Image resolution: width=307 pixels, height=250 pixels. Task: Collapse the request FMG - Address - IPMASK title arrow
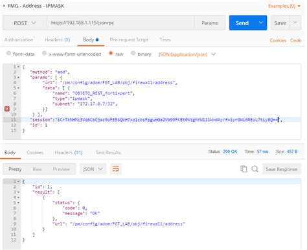pos(4,6)
